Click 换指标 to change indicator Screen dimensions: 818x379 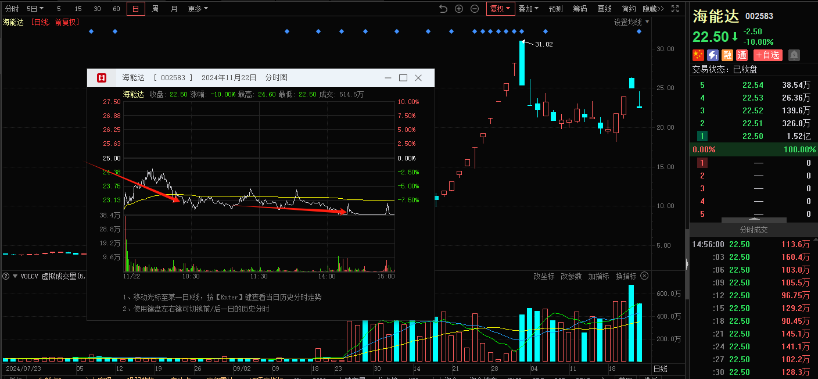pyautogui.click(x=626, y=276)
